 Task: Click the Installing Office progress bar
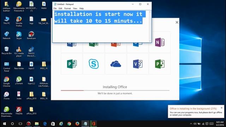point(115,90)
